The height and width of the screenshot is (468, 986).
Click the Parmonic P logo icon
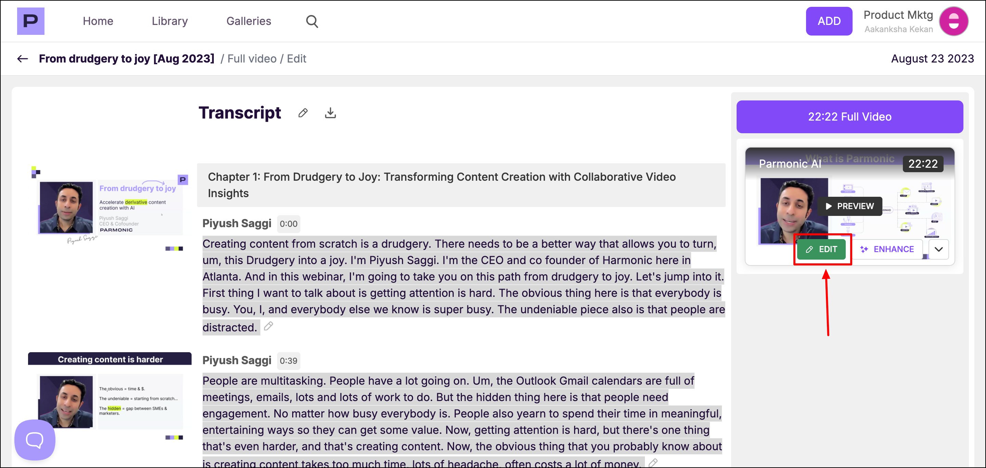(31, 21)
